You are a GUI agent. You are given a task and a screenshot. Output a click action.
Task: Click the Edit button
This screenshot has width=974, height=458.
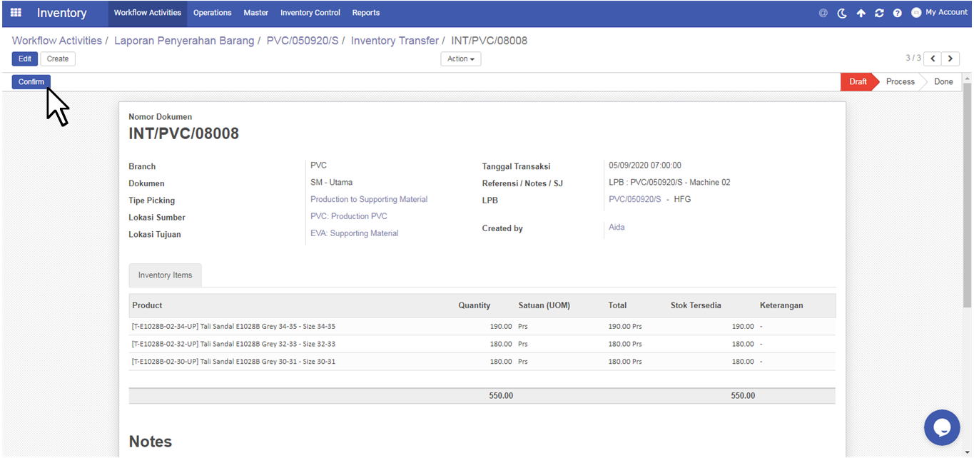[24, 58]
